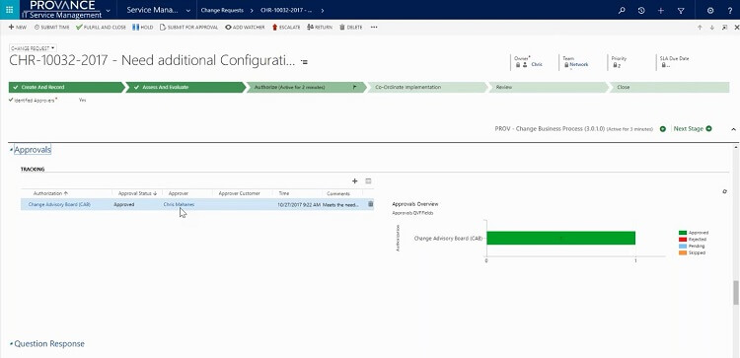
Task: Sort by Time column header
Action: coord(283,193)
